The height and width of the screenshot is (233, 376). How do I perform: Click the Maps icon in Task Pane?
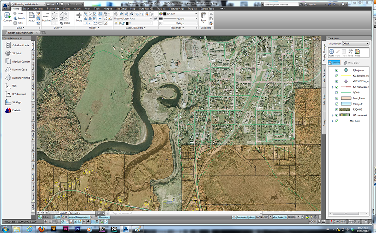coord(357,52)
